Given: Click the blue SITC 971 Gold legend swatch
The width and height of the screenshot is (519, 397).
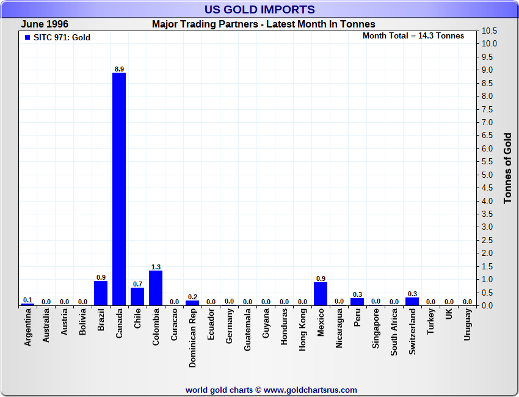Looking at the screenshot, I should pos(27,38).
